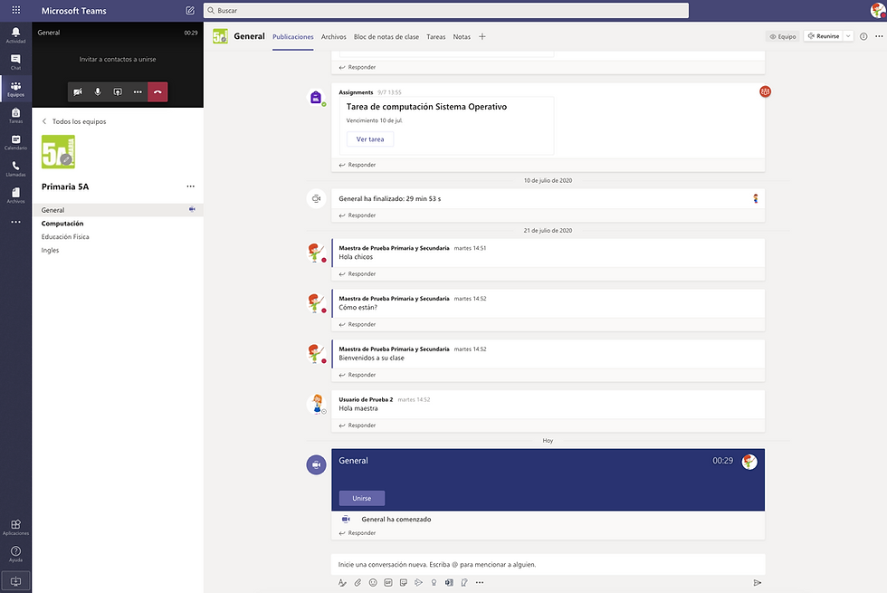Add a new tab with plus icon
The height and width of the screenshot is (593, 887).
(482, 37)
